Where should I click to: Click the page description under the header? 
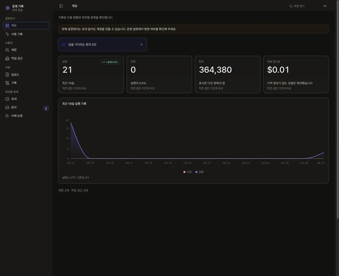click(86, 17)
